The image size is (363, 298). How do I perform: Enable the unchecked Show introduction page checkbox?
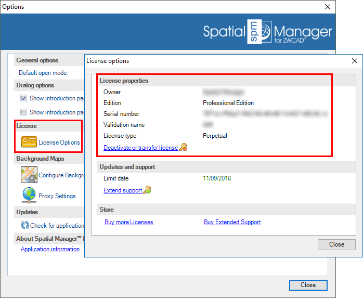[23, 112]
